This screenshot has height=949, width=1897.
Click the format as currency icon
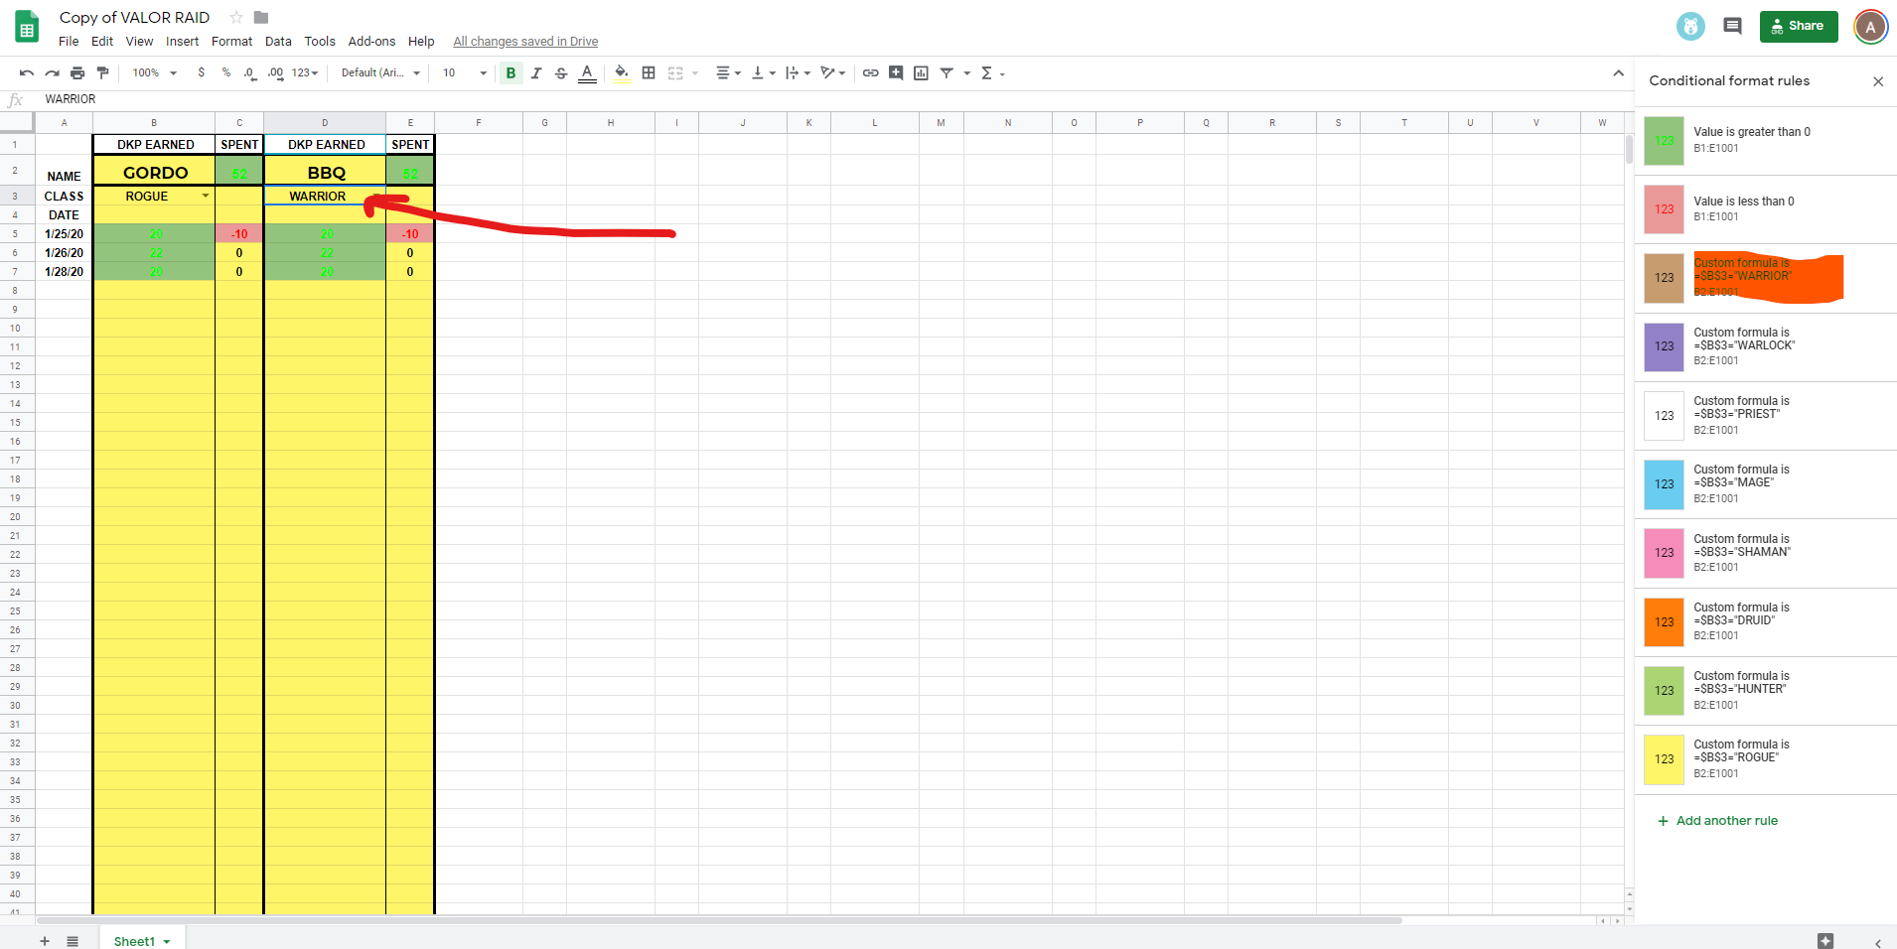[201, 72]
